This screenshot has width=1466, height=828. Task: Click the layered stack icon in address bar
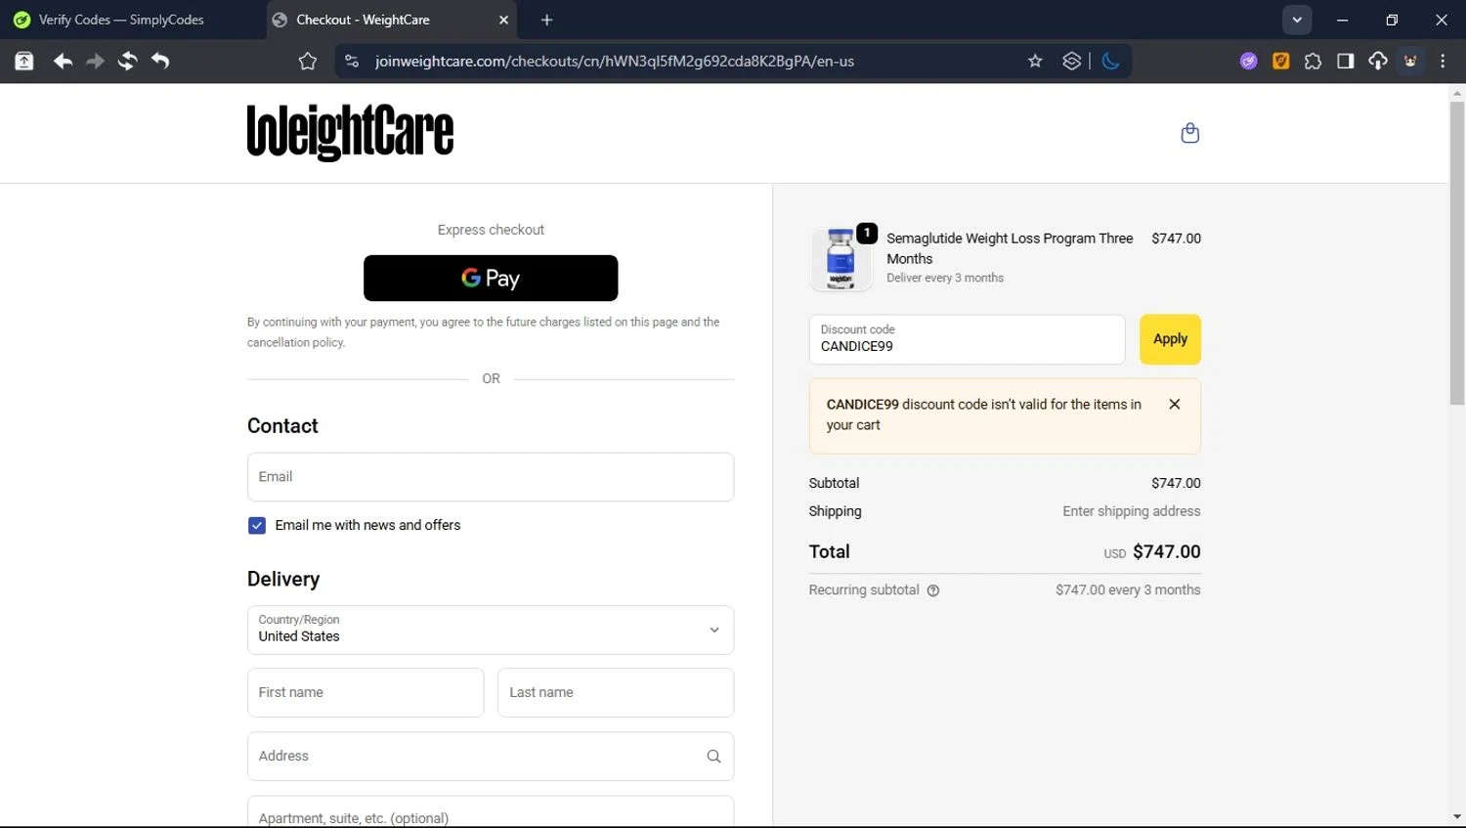[1072, 61]
